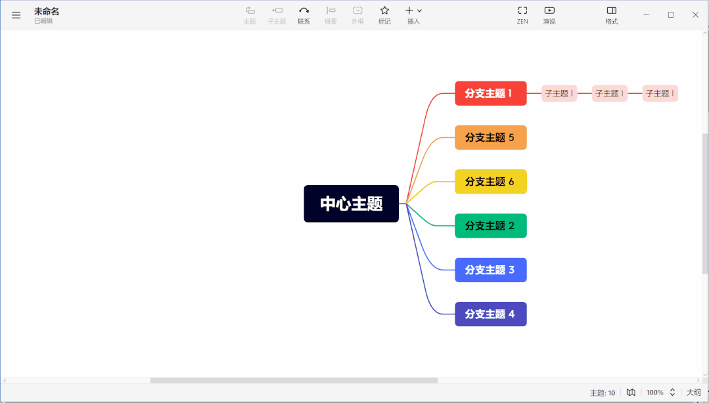
Task: Enter ZEN fullscreen mode
Action: tap(522, 11)
